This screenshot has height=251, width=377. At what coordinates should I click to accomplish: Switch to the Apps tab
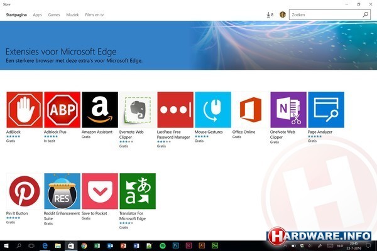pos(37,14)
